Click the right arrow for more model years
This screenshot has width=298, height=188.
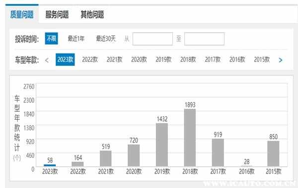281,60
